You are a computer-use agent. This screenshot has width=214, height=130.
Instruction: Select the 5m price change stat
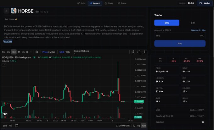(x=160, y=60)
